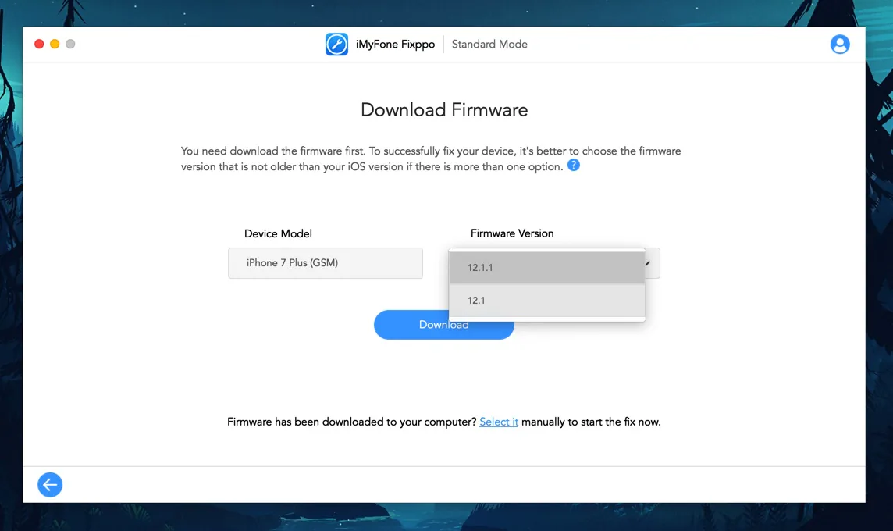Click the 'Download Firmware' heading
This screenshot has width=893, height=531.
(444, 109)
